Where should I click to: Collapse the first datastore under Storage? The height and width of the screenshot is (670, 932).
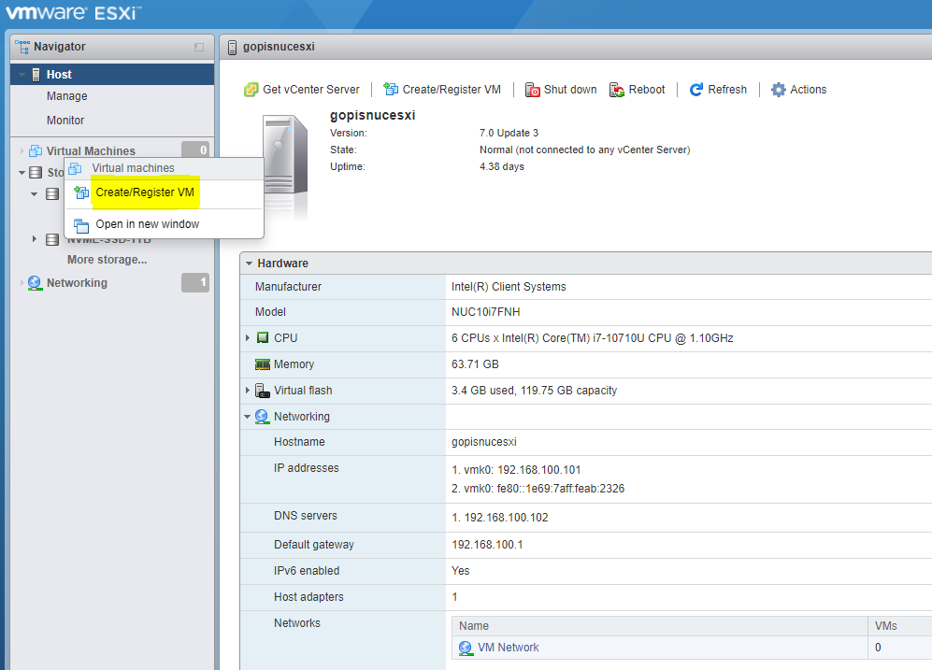(34, 193)
